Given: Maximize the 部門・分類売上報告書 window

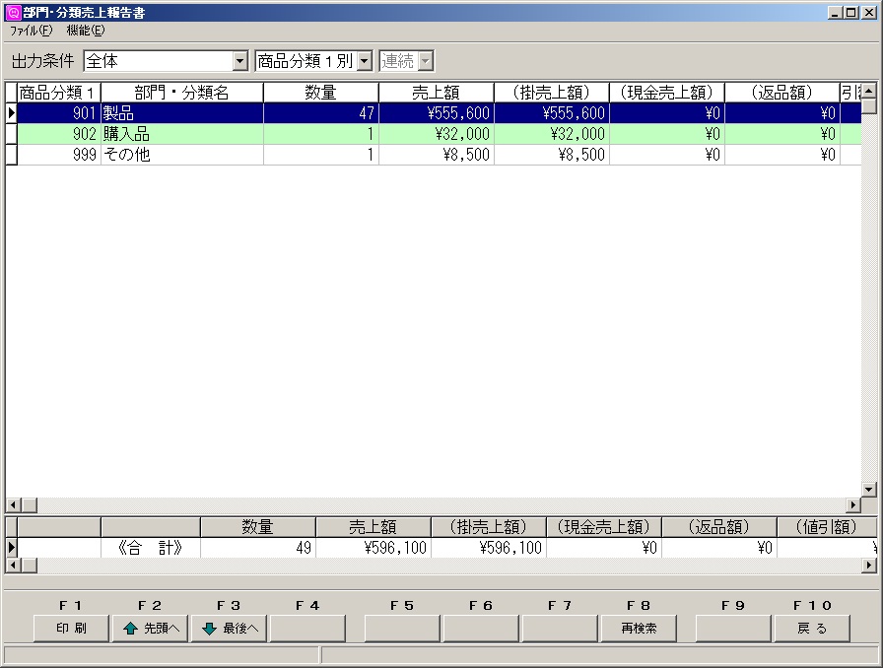Looking at the screenshot, I should (x=850, y=13).
